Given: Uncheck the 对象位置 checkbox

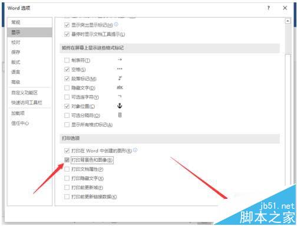Looking at the screenshot, I should coord(67,106).
